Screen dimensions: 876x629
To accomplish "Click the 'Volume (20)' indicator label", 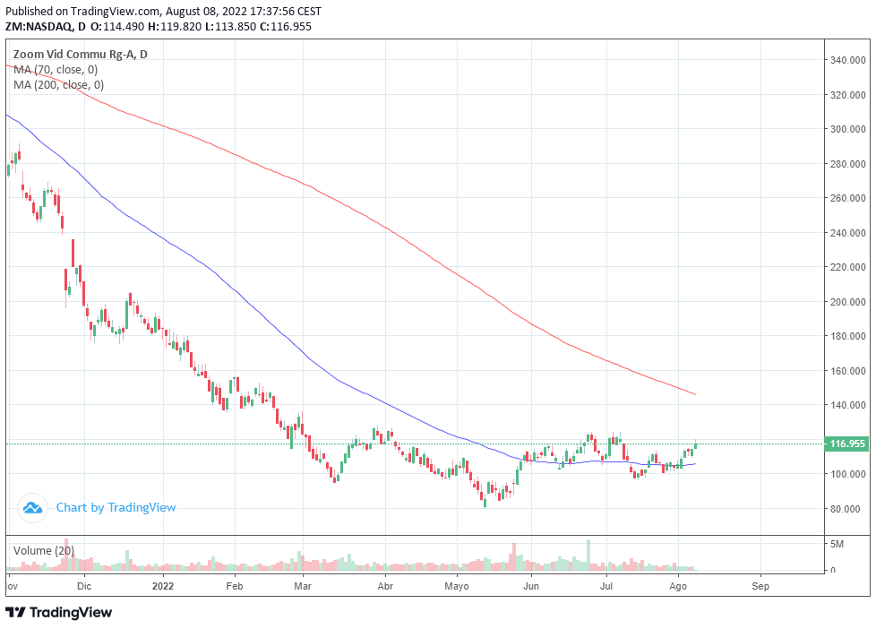I will pyautogui.click(x=44, y=551).
